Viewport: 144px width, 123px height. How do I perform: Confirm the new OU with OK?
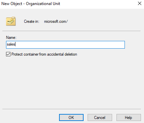point(71,117)
